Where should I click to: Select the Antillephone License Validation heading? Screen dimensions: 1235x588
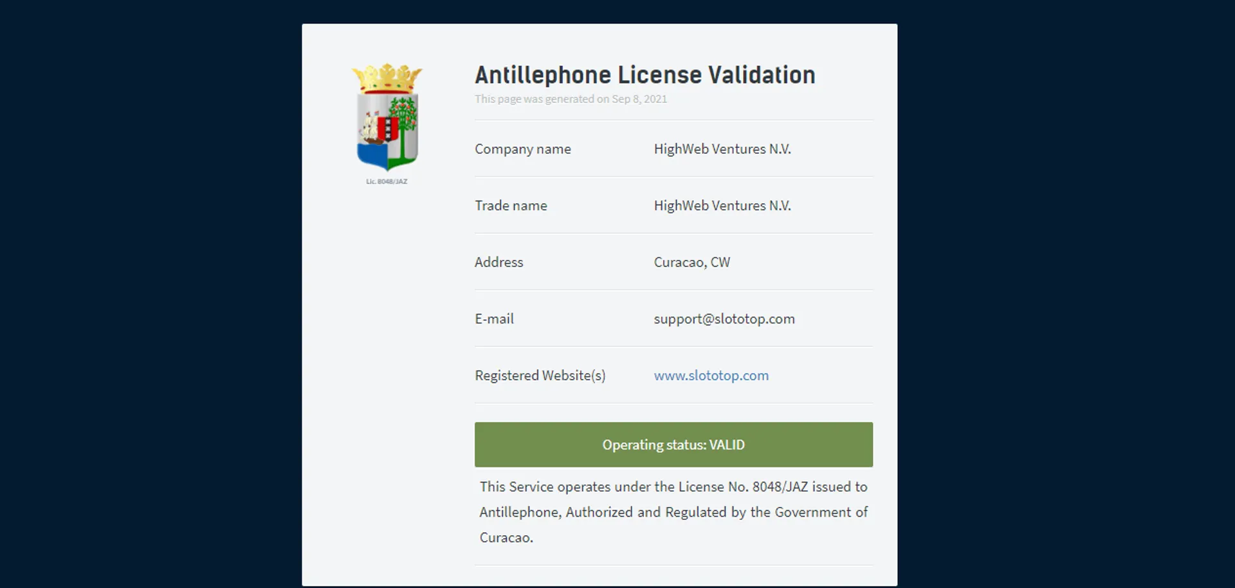(x=645, y=75)
